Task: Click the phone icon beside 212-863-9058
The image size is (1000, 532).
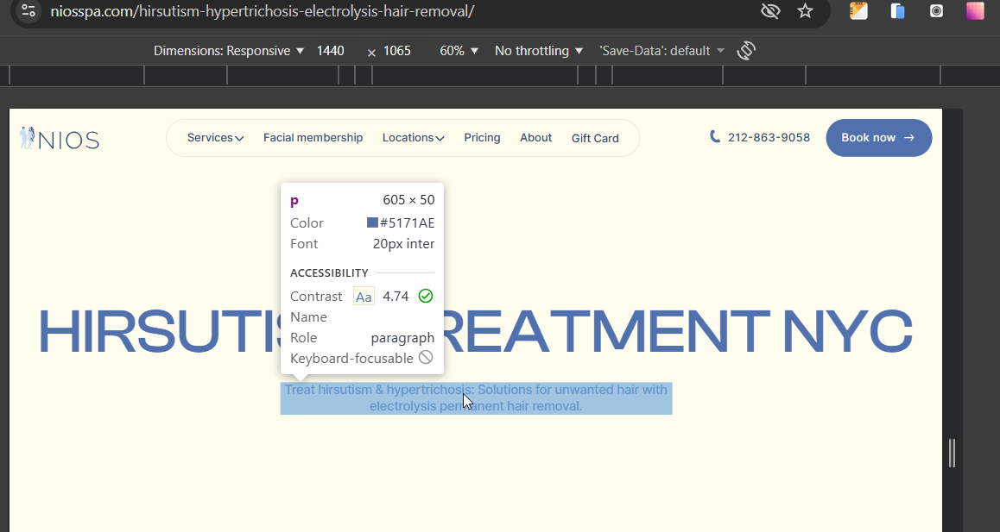Action: tap(715, 137)
